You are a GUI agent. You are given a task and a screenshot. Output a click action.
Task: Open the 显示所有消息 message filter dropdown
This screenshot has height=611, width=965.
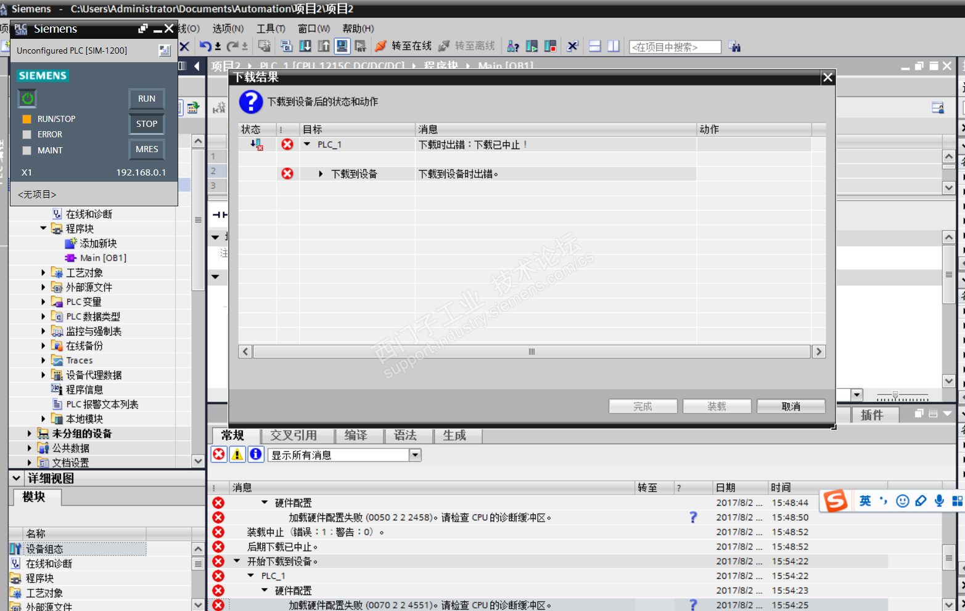coord(416,455)
